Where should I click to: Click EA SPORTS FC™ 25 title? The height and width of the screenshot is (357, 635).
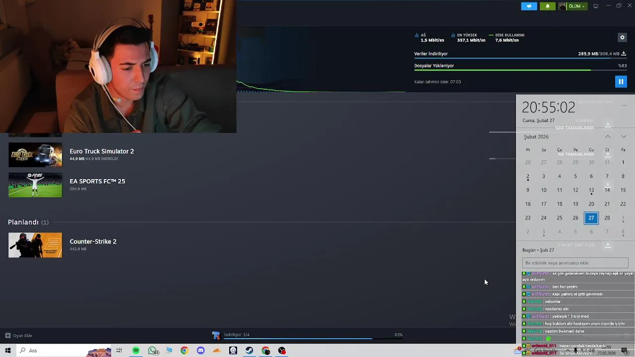tap(97, 181)
